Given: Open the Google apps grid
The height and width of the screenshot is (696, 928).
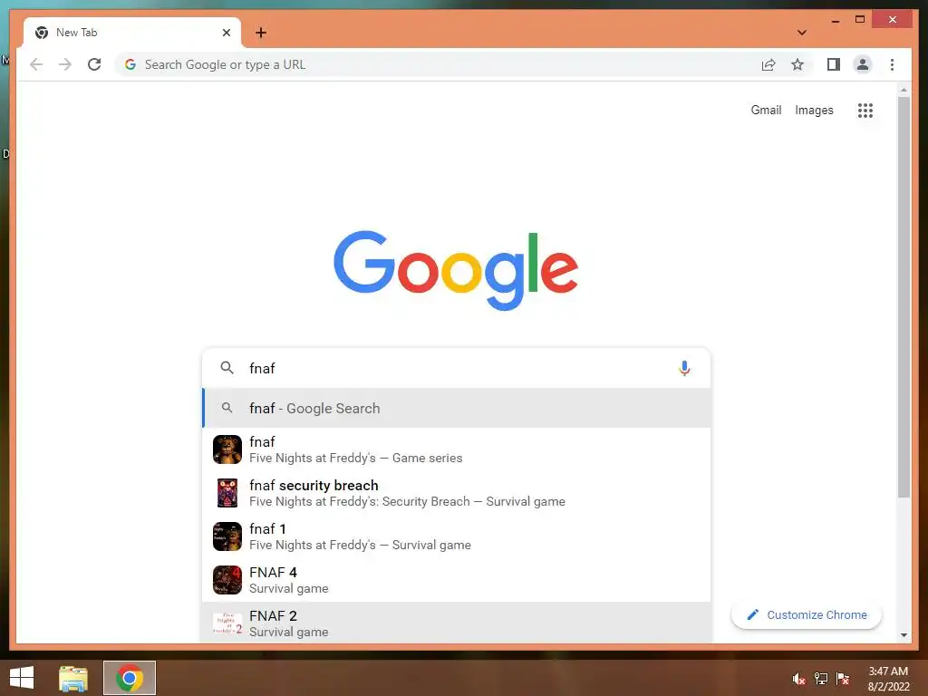Looking at the screenshot, I should tap(865, 110).
